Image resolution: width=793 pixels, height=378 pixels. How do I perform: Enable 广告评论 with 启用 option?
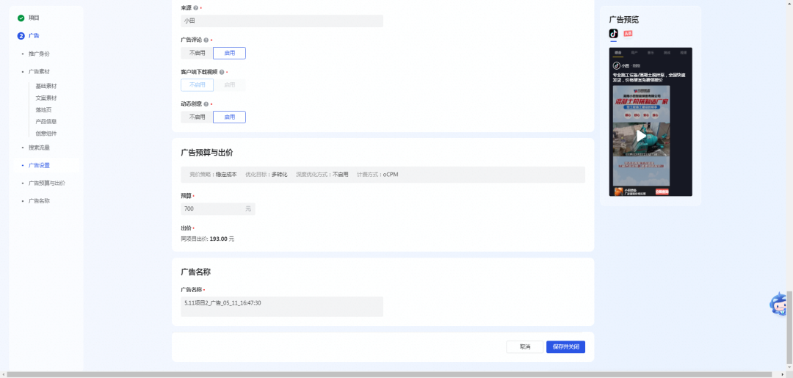[230, 53]
